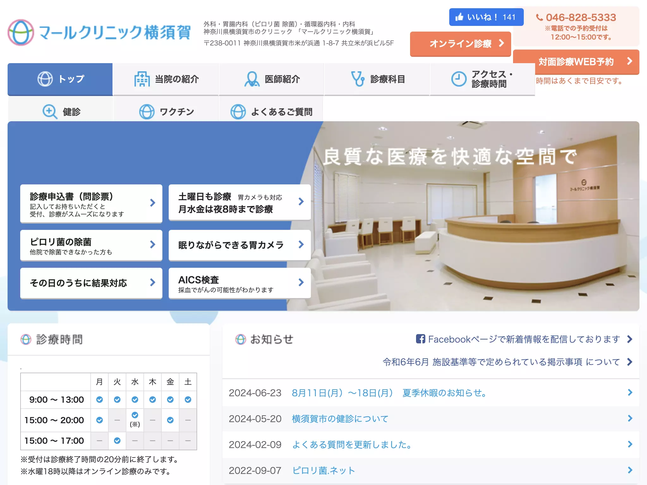647x485 pixels.
Task: Click the globe icon beside ワクチン
Action: click(x=147, y=112)
